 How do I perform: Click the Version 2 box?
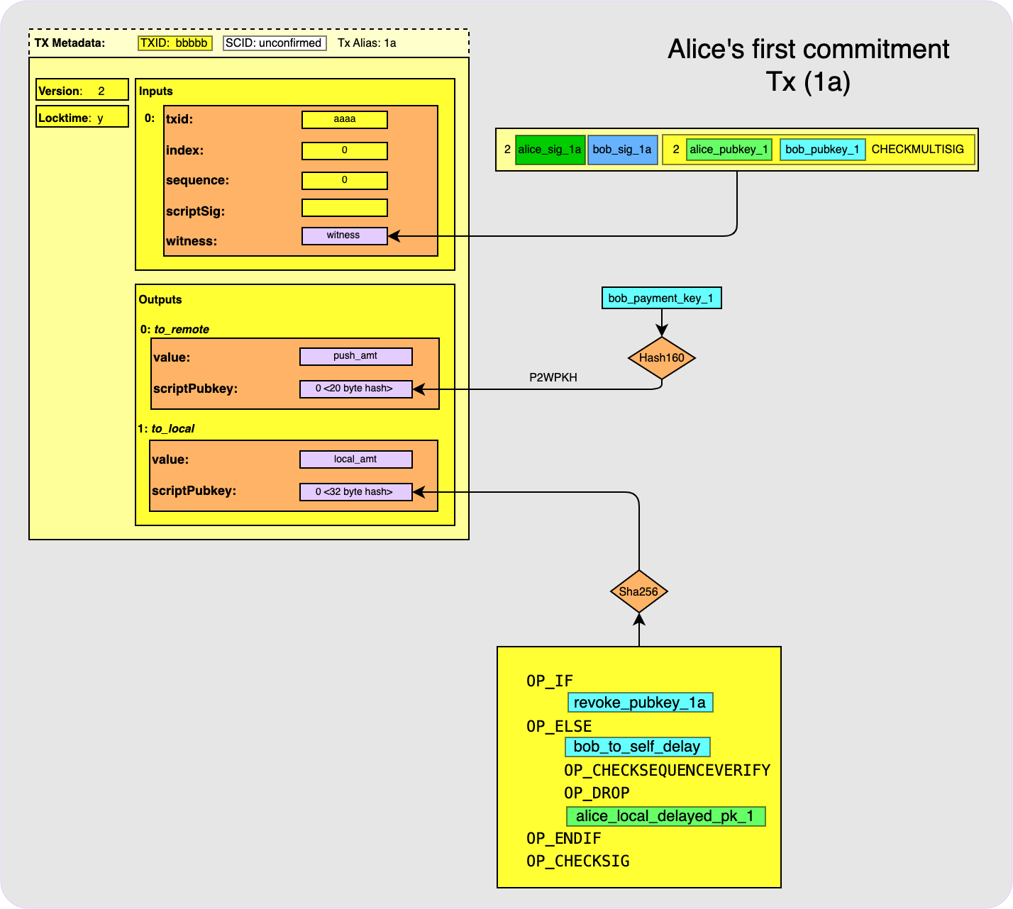click(82, 90)
